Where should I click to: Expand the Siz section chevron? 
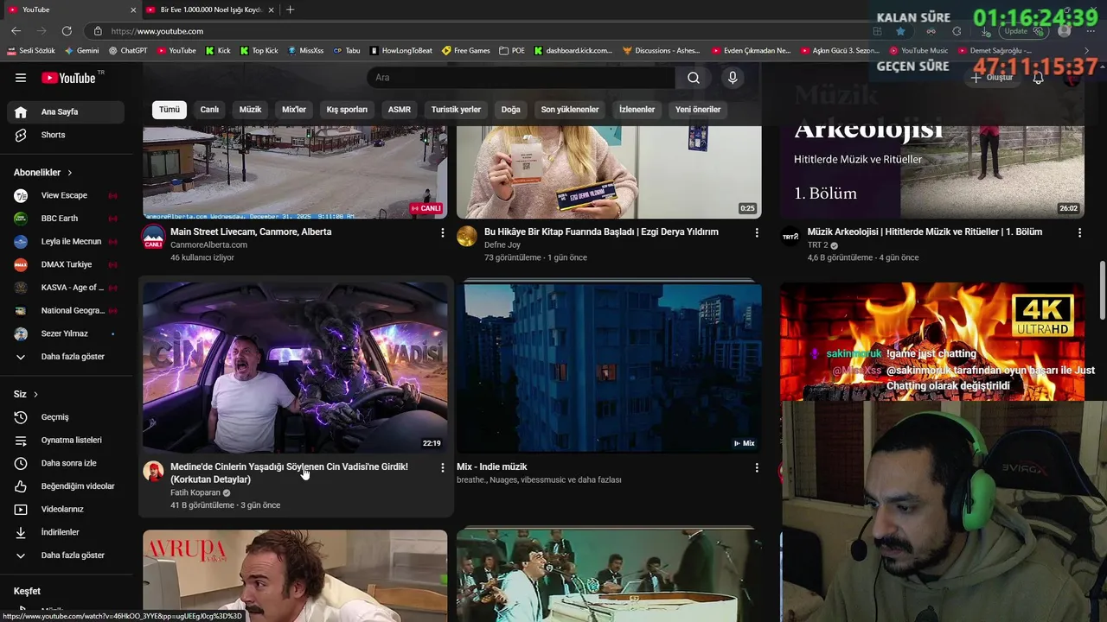point(35,394)
